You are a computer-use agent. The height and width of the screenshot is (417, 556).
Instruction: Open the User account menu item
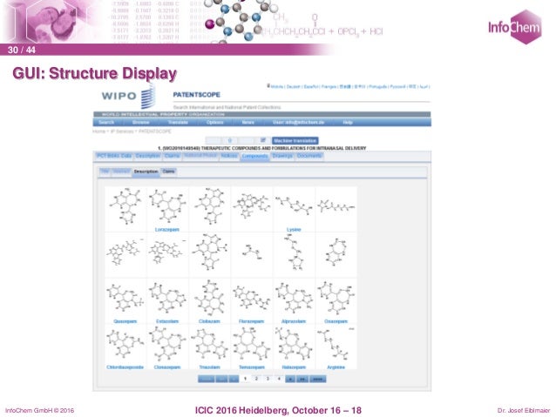[x=298, y=122]
